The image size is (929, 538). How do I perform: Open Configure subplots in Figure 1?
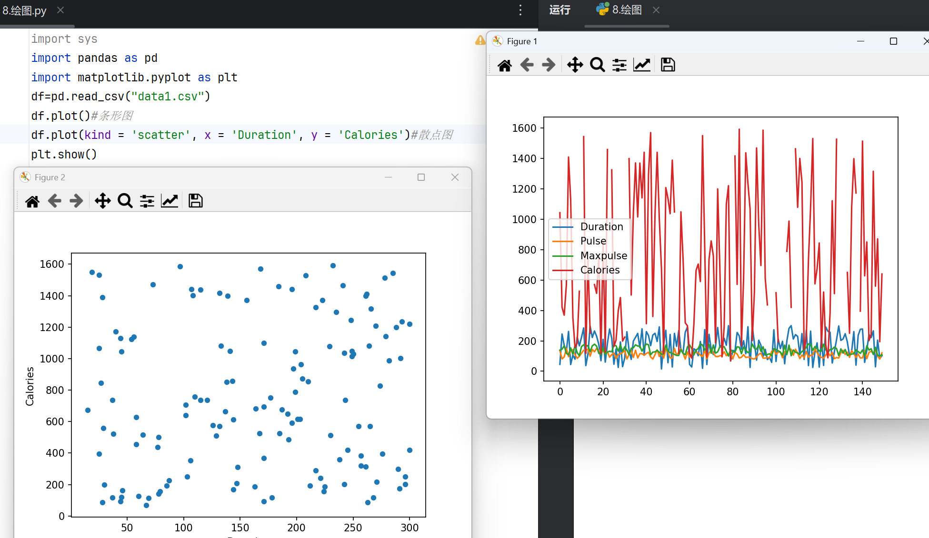[x=619, y=65]
